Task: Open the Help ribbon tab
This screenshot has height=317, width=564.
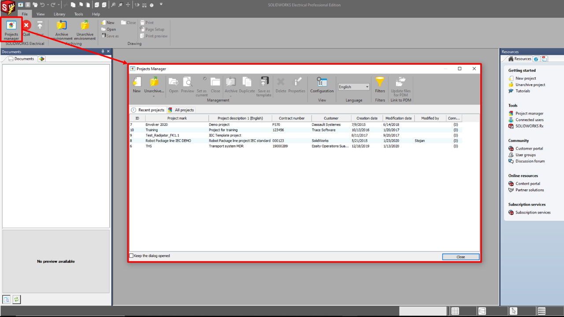Action: [x=96, y=14]
